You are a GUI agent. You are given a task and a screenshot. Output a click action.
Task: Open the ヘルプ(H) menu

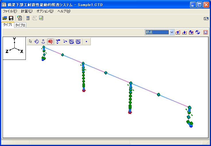pyautogui.click(x=64, y=11)
